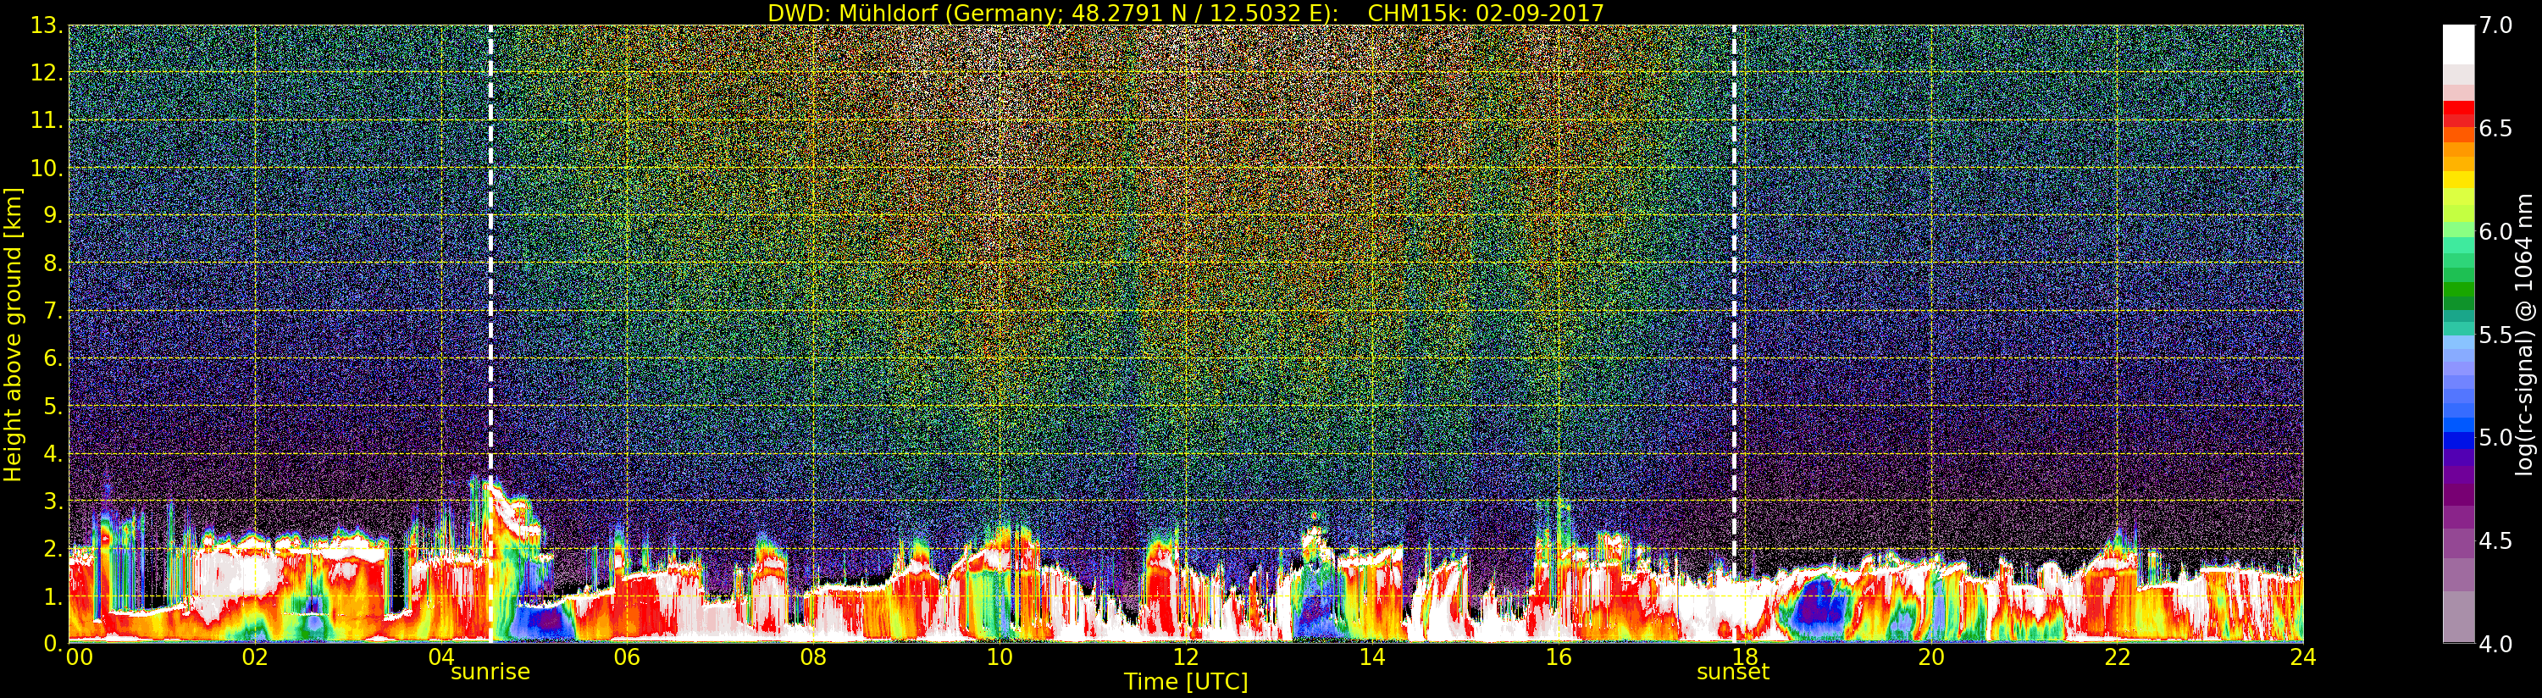This screenshot has height=698, width=2542.
Task: Click the '18' tick on the time axis
Action: [x=1745, y=657]
